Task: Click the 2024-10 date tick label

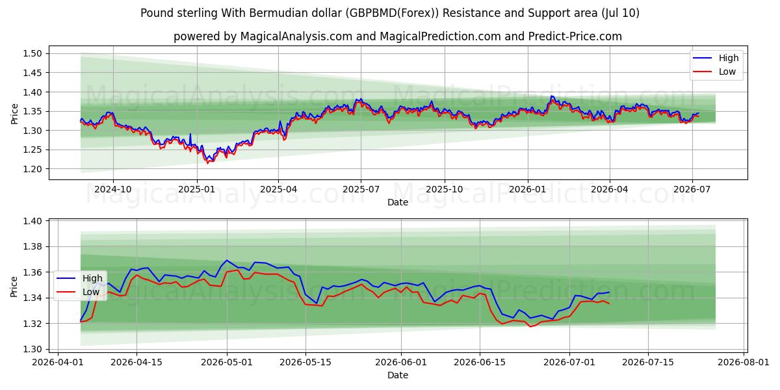Action: pos(113,189)
